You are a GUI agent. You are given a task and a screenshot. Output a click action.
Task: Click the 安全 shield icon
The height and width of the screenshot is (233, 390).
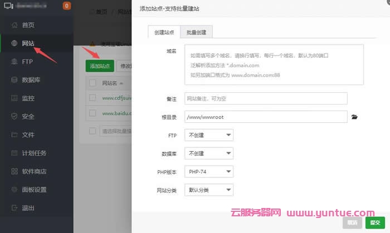coord(13,117)
